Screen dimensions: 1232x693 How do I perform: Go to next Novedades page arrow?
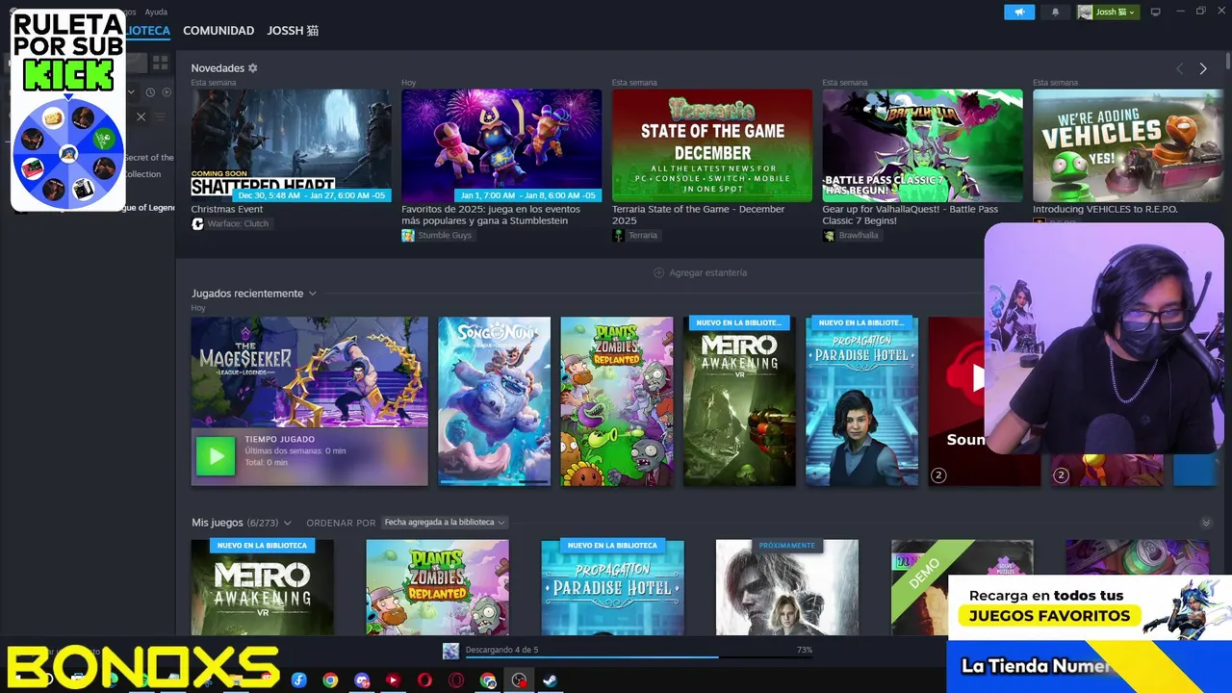pos(1203,68)
